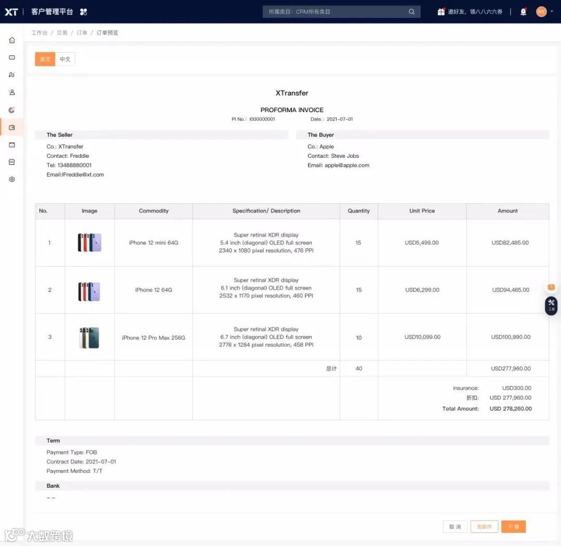Click amount USD94,485.00

click(x=511, y=290)
